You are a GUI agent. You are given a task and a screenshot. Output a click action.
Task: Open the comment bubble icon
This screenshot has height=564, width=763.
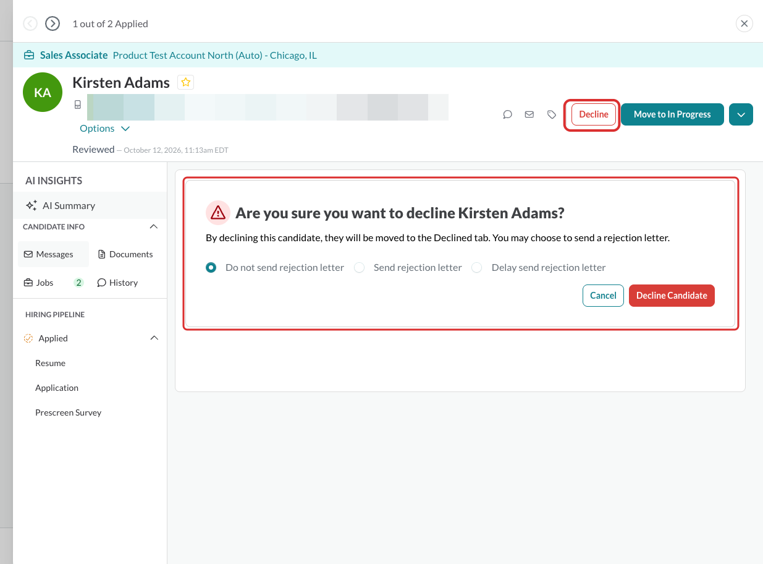pos(508,114)
